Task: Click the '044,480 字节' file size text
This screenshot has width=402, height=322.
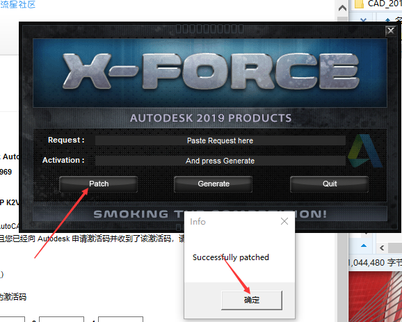Action: 375,262
